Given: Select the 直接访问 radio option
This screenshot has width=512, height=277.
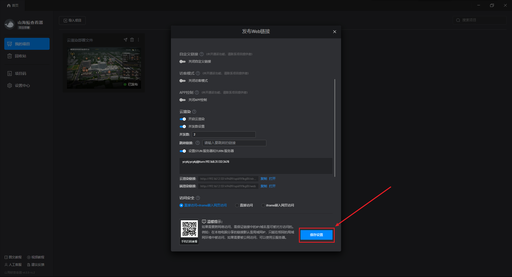Looking at the screenshot, I should pyautogui.click(x=237, y=205).
